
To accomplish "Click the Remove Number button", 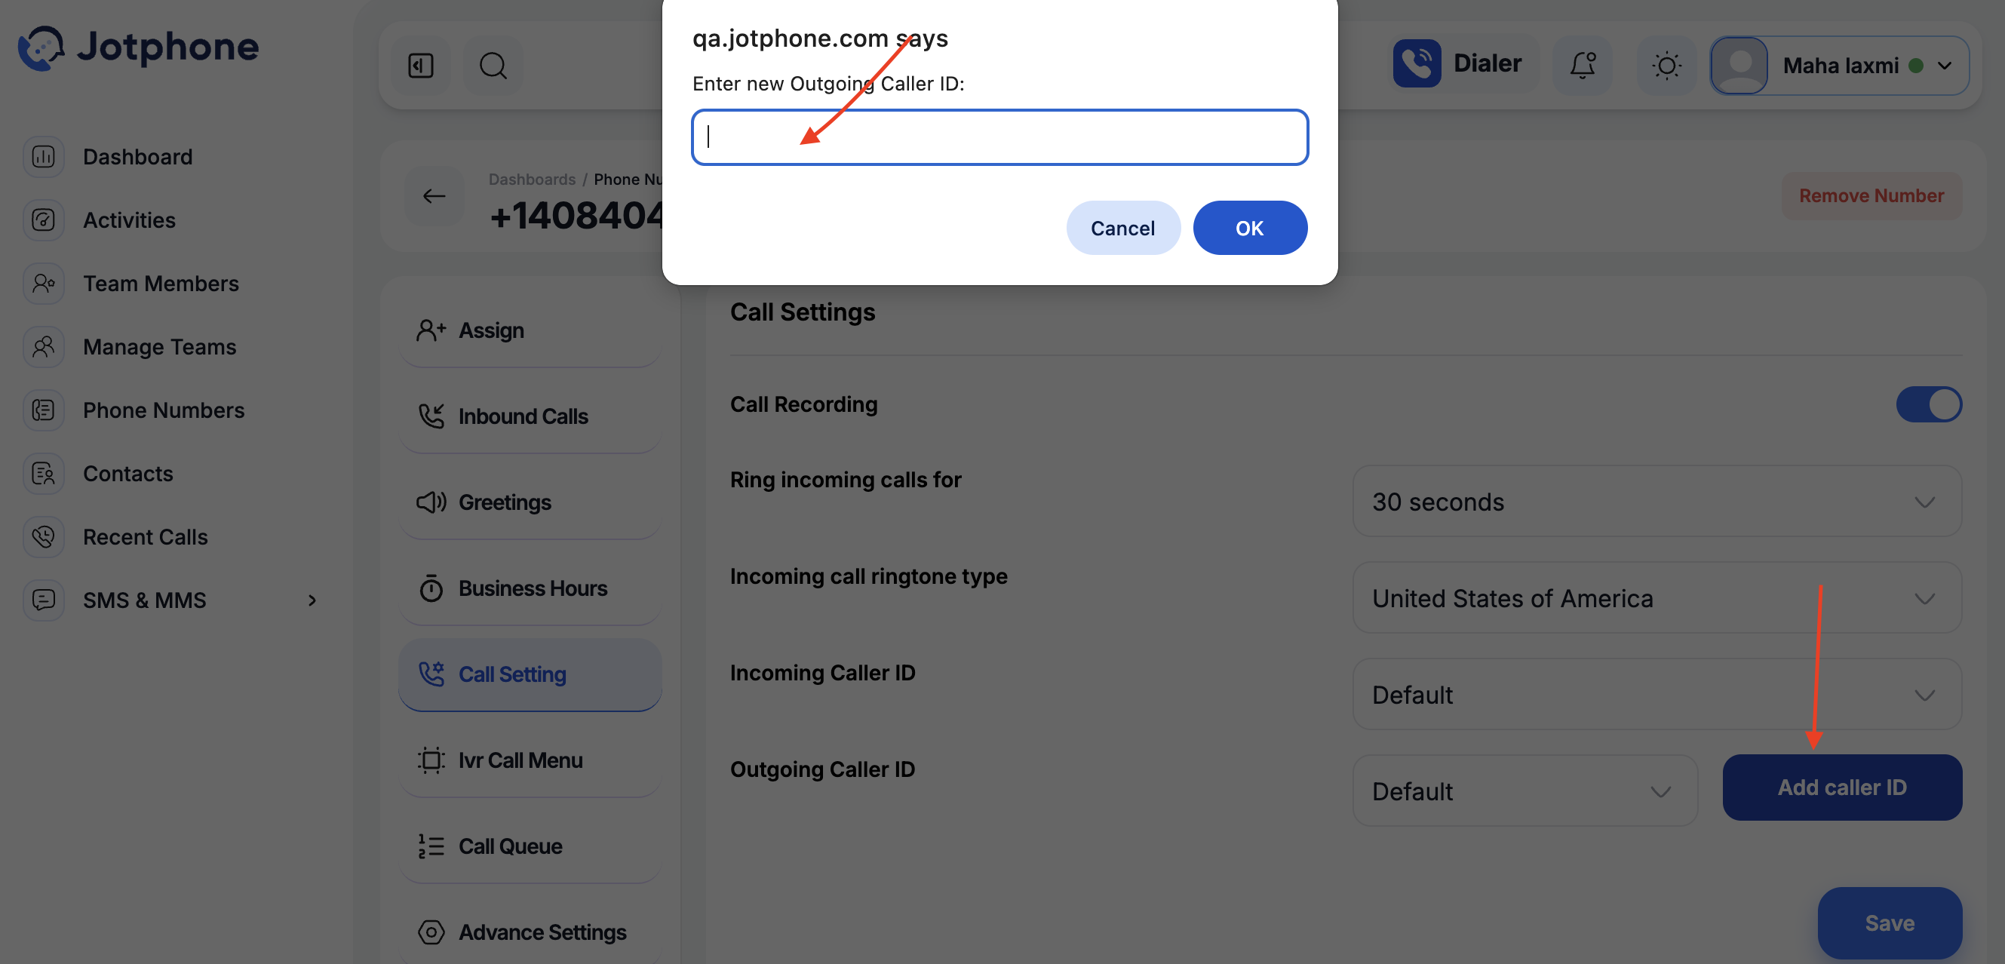I will pyautogui.click(x=1871, y=196).
